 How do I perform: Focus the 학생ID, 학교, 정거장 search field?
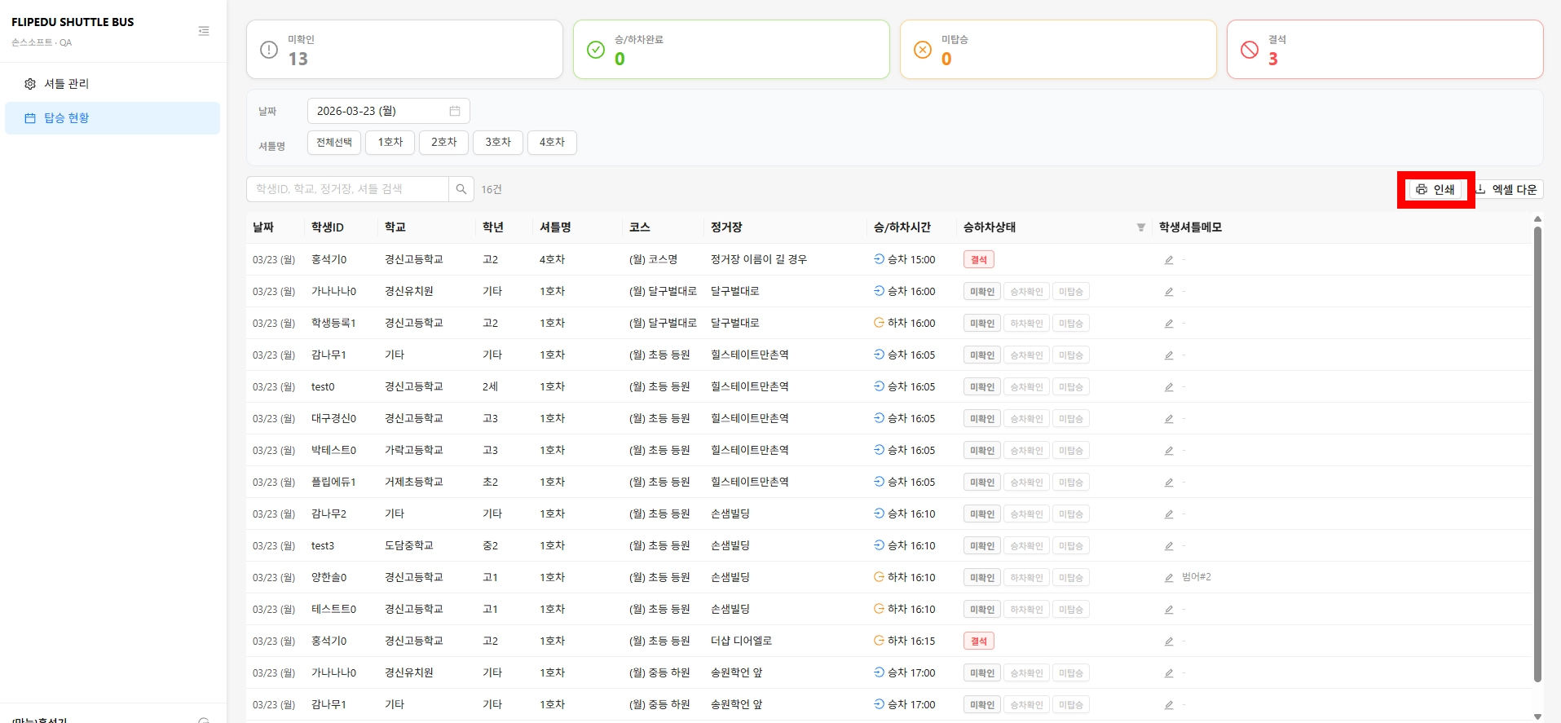click(x=347, y=189)
